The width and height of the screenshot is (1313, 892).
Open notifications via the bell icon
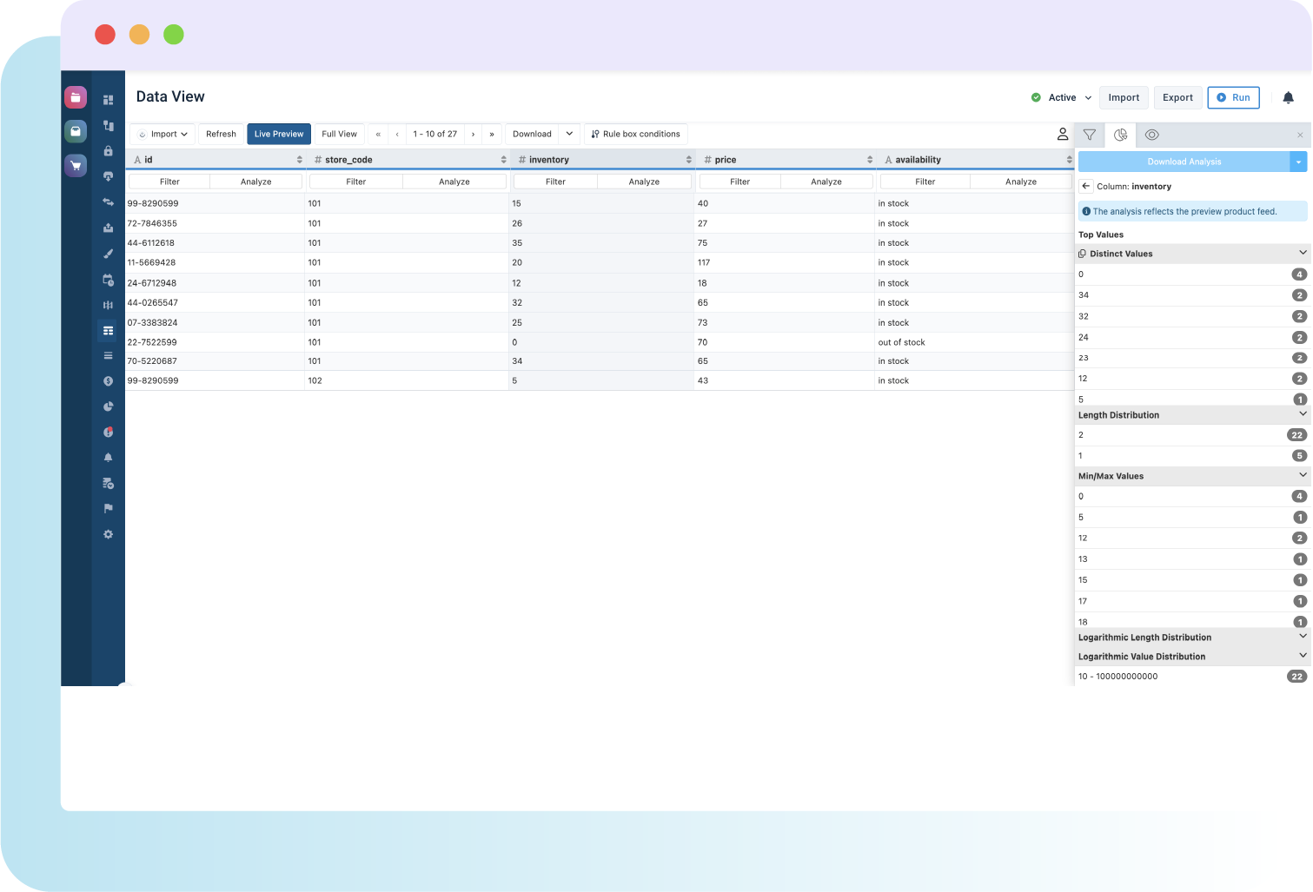pyautogui.click(x=1290, y=97)
